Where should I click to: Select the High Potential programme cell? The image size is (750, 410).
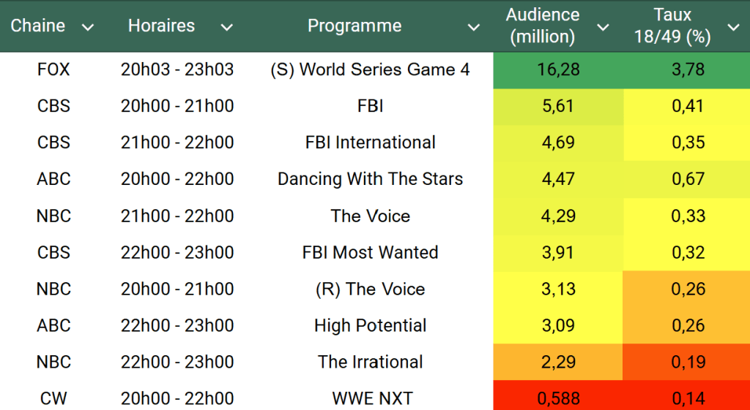(370, 325)
